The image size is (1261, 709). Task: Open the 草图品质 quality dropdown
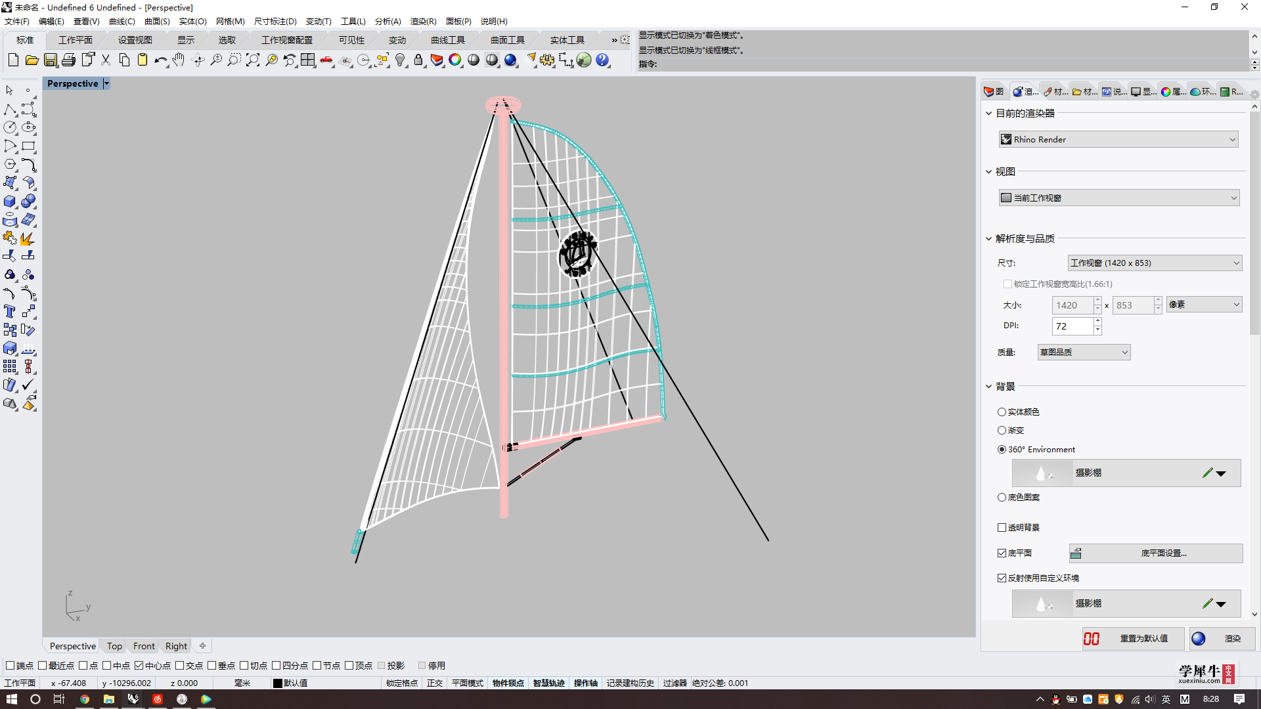(x=1084, y=353)
